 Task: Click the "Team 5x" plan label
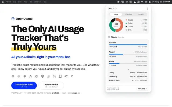pyautogui.click(x=121, y=37)
